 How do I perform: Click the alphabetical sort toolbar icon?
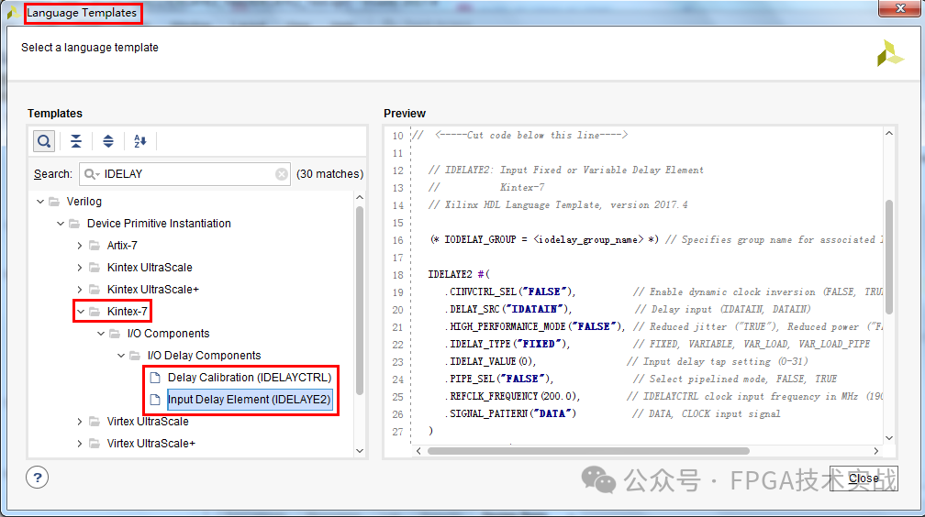click(x=139, y=141)
